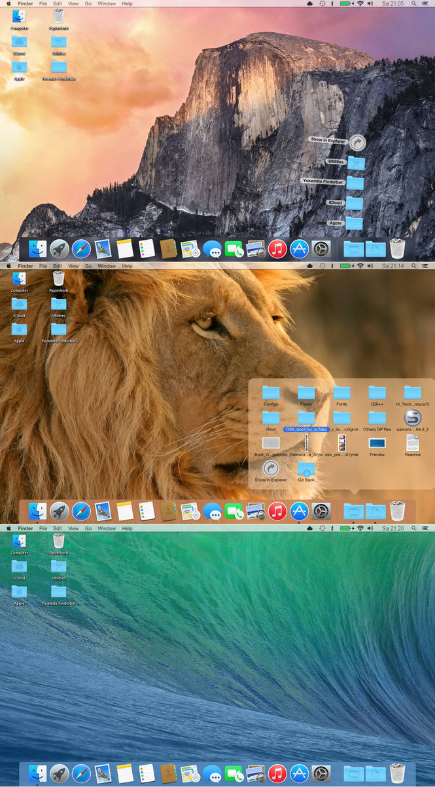Screen dimensions: 435x787
Task: Open File menu in the top Yosemite menu bar
Action: click(43, 4)
